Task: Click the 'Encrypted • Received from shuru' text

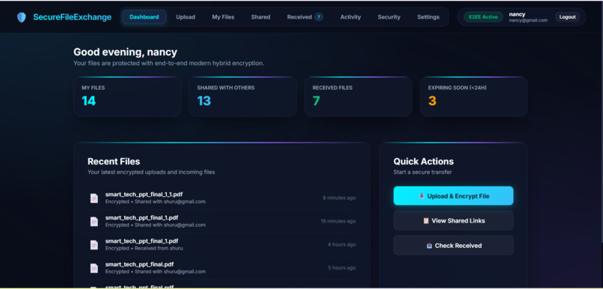Action: click(144, 249)
